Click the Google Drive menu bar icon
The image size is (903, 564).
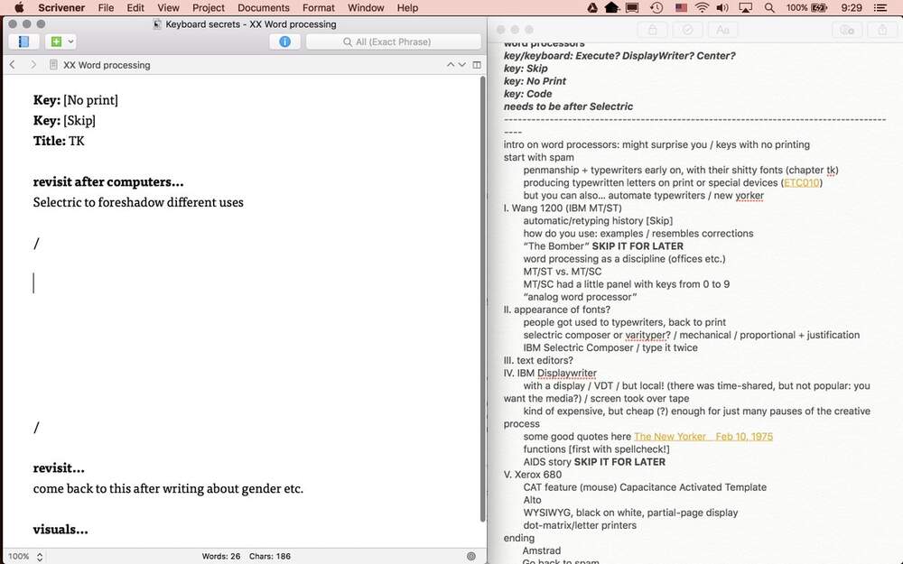pyautogui.click(x=592, y=7)
